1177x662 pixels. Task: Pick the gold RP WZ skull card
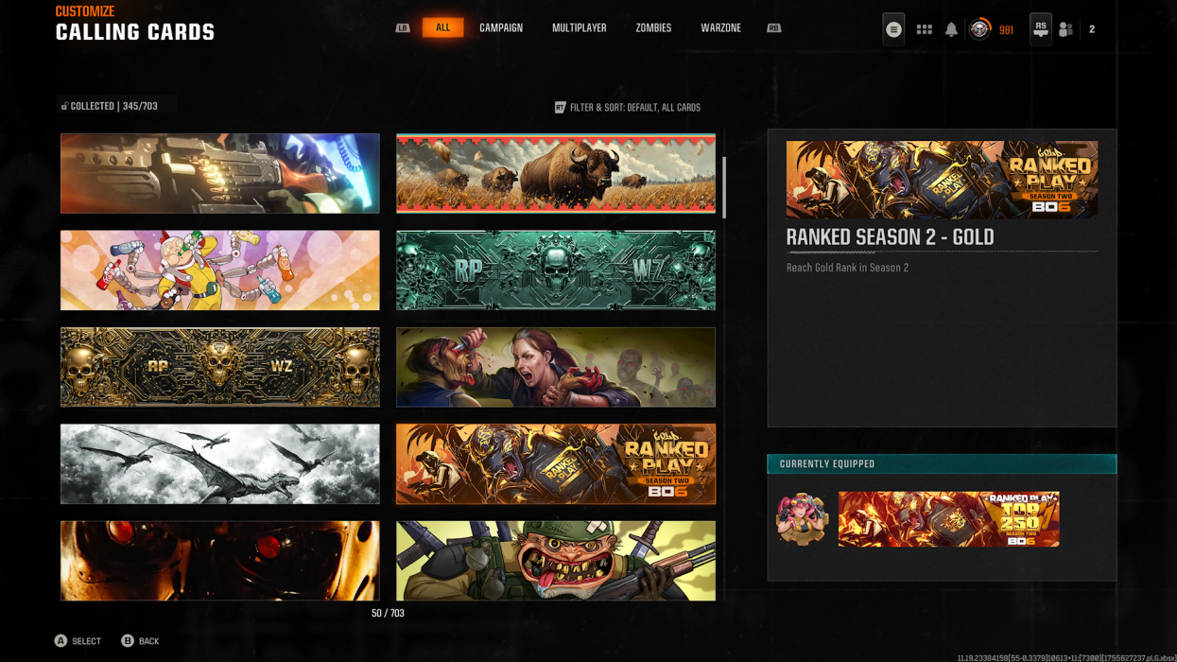[220, 367]
